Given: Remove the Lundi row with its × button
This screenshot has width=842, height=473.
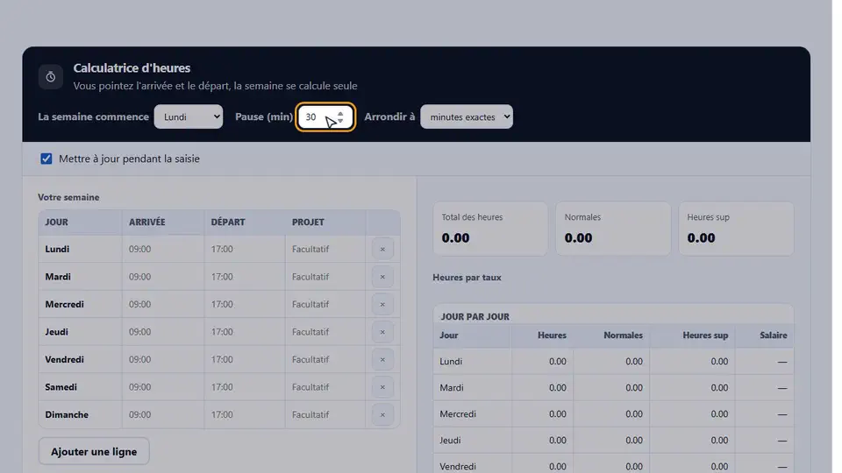Looking at the screenshot, I should (382, 249).
